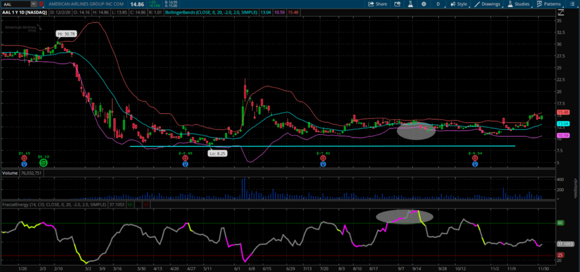580x272 pixels.
Task: Click the cyan horizontal support line
Action: (322, 146)
